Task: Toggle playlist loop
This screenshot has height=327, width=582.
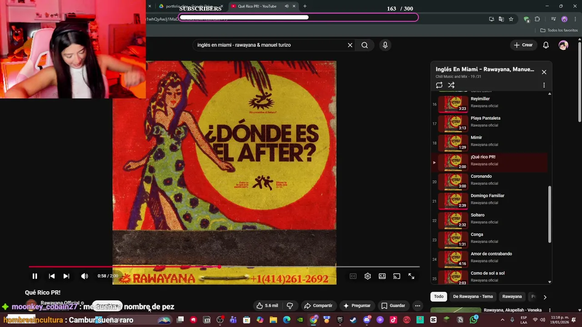Action: click(439, 85)
